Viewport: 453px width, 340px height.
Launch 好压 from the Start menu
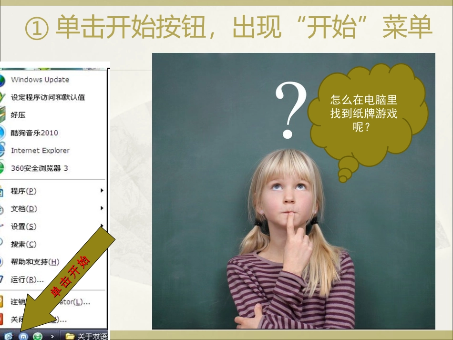coord(53,115)
